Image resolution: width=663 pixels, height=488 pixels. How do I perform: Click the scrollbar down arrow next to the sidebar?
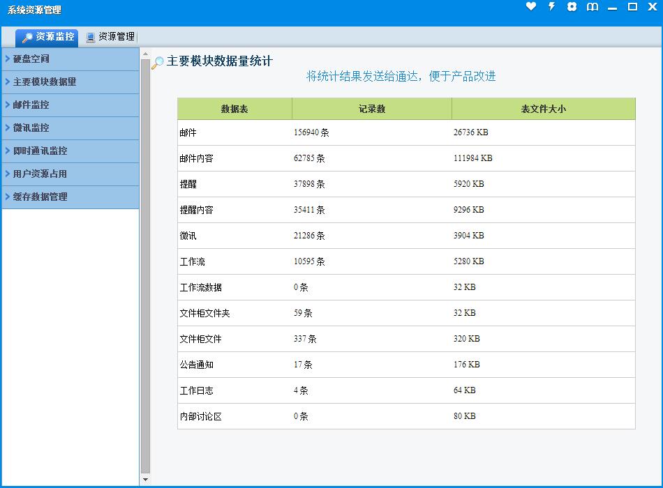click(145, 480)
